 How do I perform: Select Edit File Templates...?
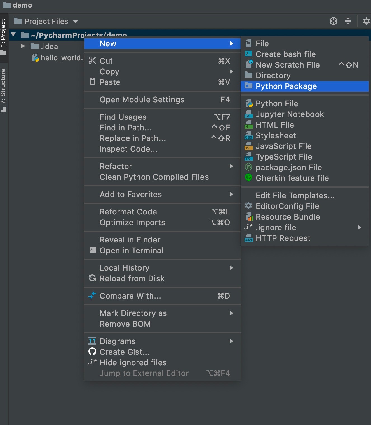point(305,195)
